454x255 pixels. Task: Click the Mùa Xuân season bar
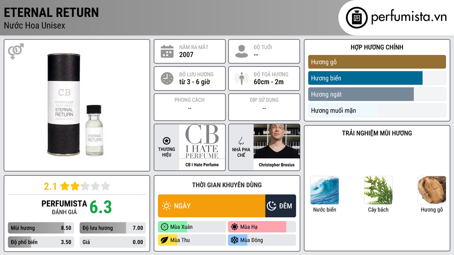192,227
